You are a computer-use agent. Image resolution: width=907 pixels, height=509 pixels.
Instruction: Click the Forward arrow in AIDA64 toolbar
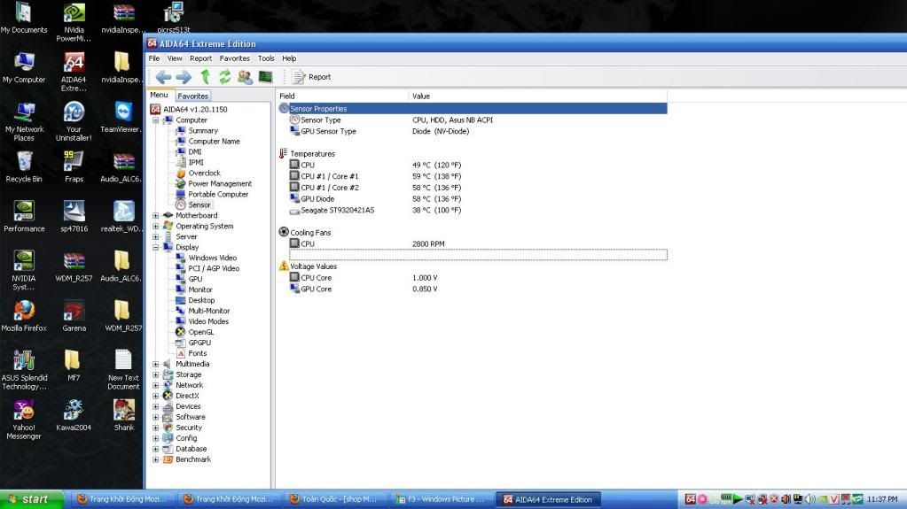pyautogui.click(x=184, y=77)
